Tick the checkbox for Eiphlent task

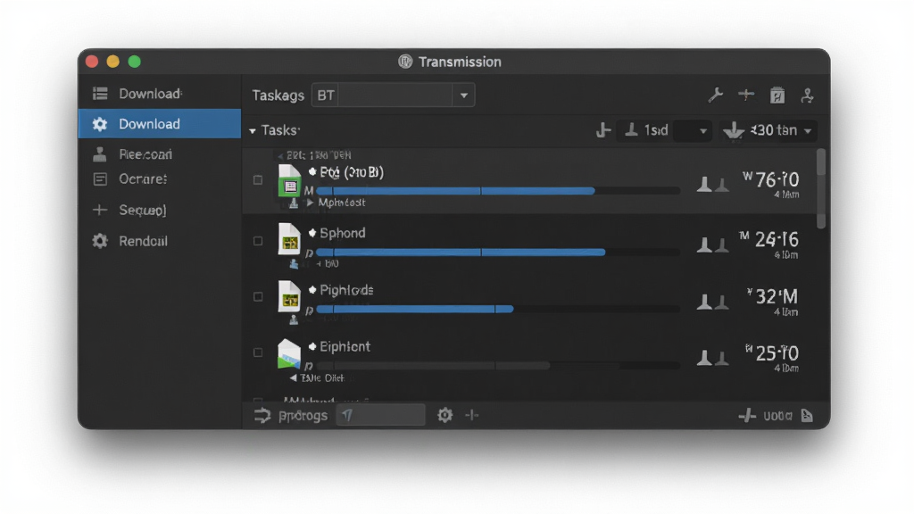click(258, 352)
